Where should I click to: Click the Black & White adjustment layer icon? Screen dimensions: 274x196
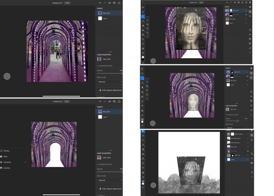click(x=229, y=134)
